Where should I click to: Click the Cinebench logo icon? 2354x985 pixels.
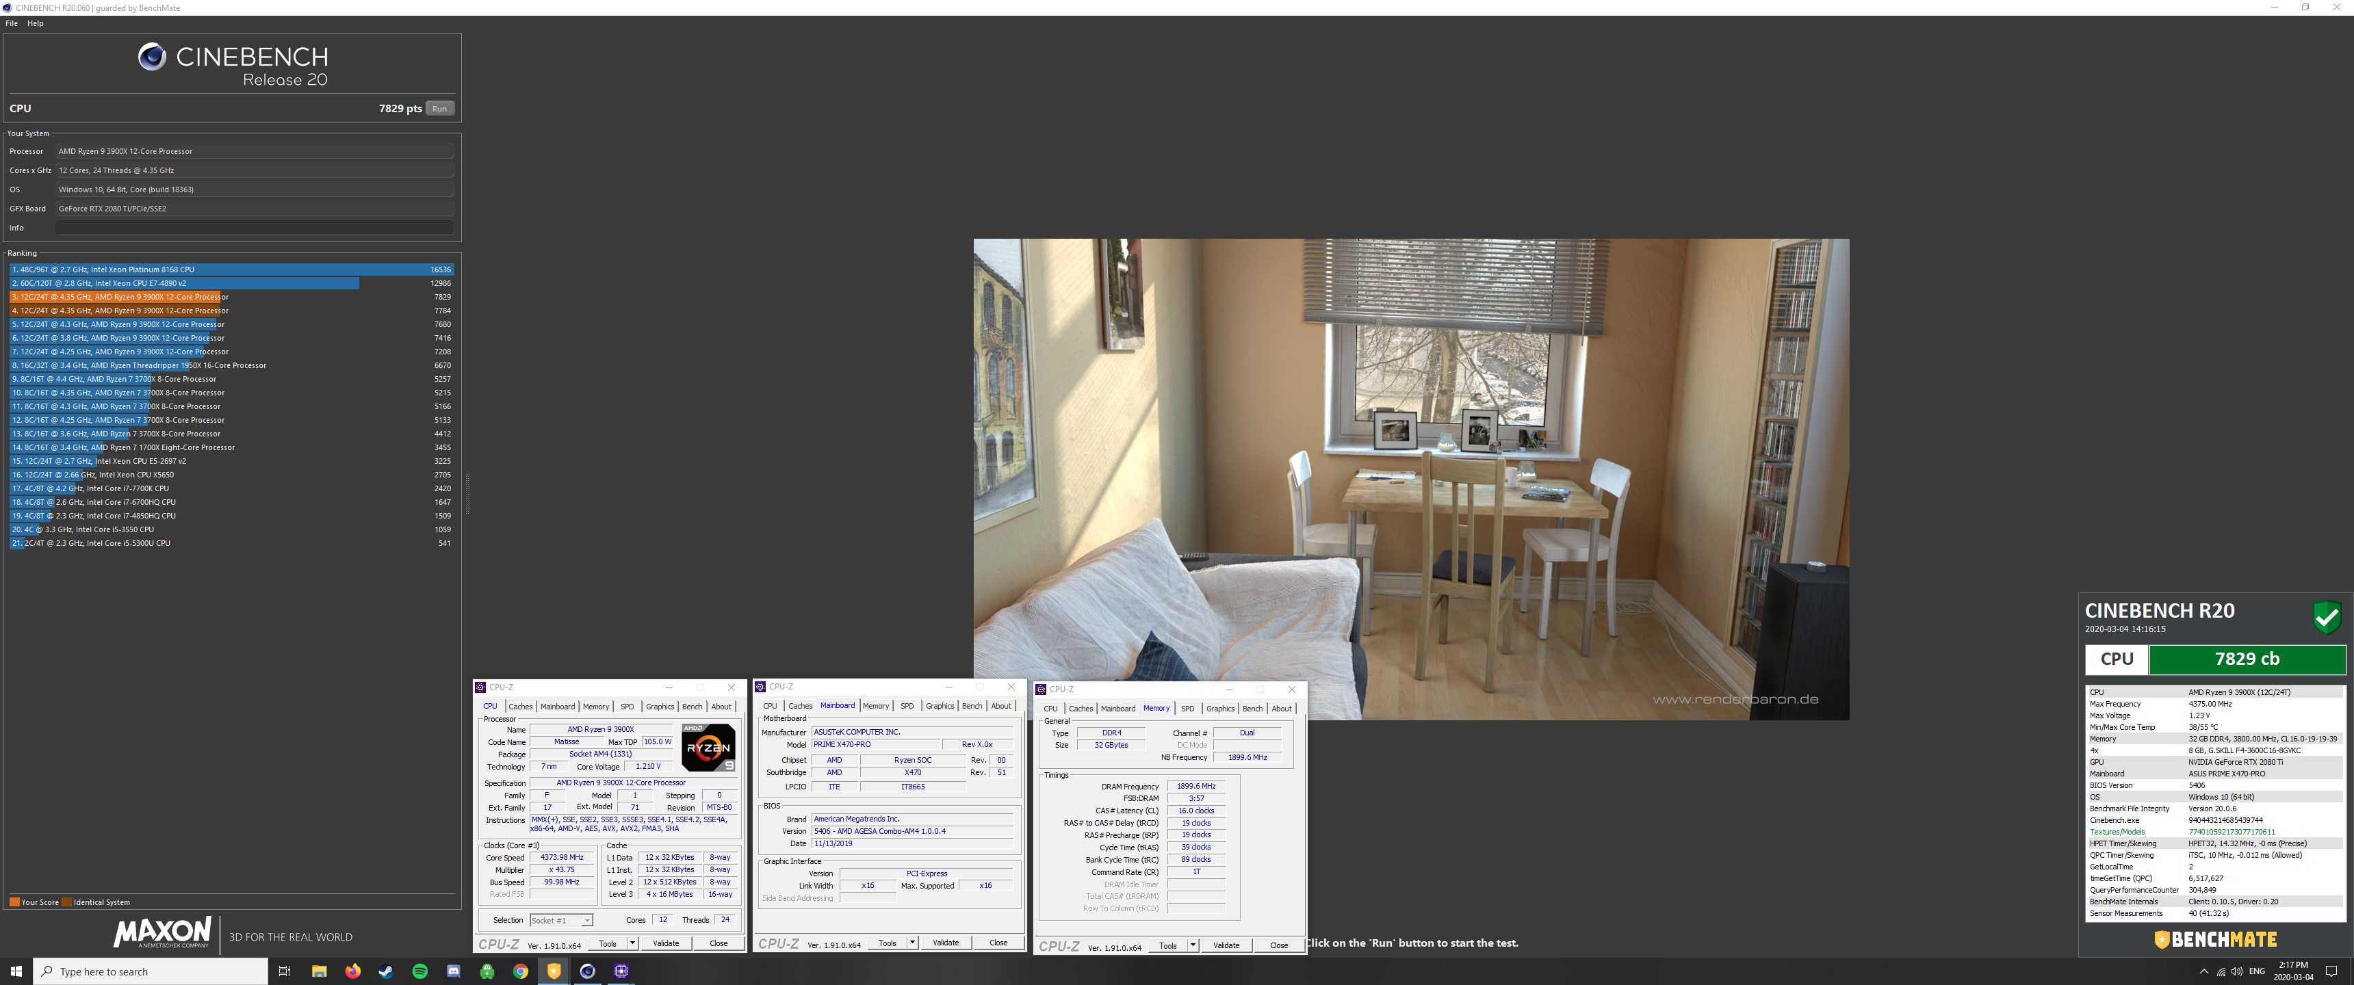[x=152, y=57]
